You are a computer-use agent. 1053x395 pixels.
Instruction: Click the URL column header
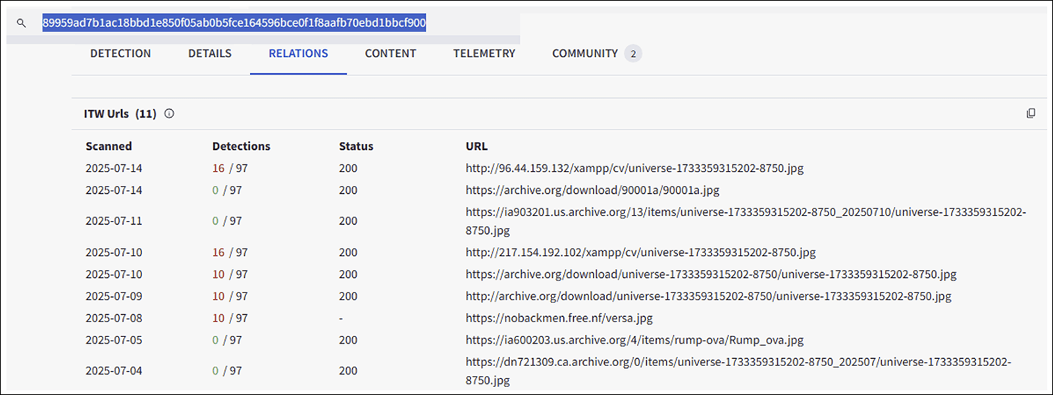click(476, 147)
